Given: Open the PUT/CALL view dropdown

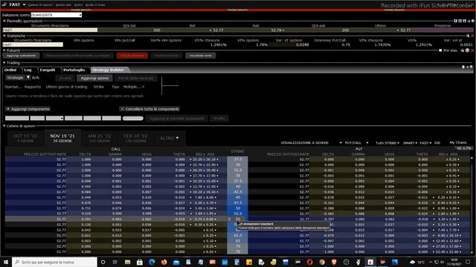Looking at the screenshot, I should pos(367,143).
